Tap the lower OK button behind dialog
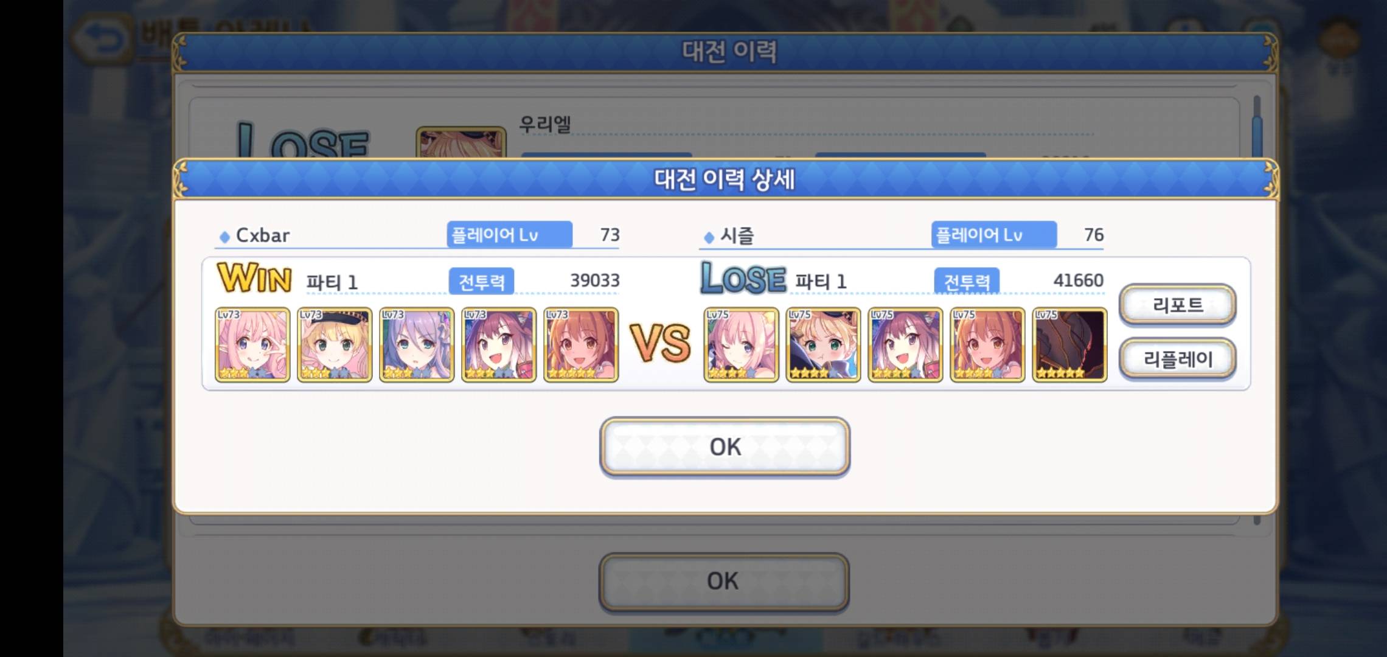The image size is (1387, 657). pyautogui.click(x=723, y=582)
